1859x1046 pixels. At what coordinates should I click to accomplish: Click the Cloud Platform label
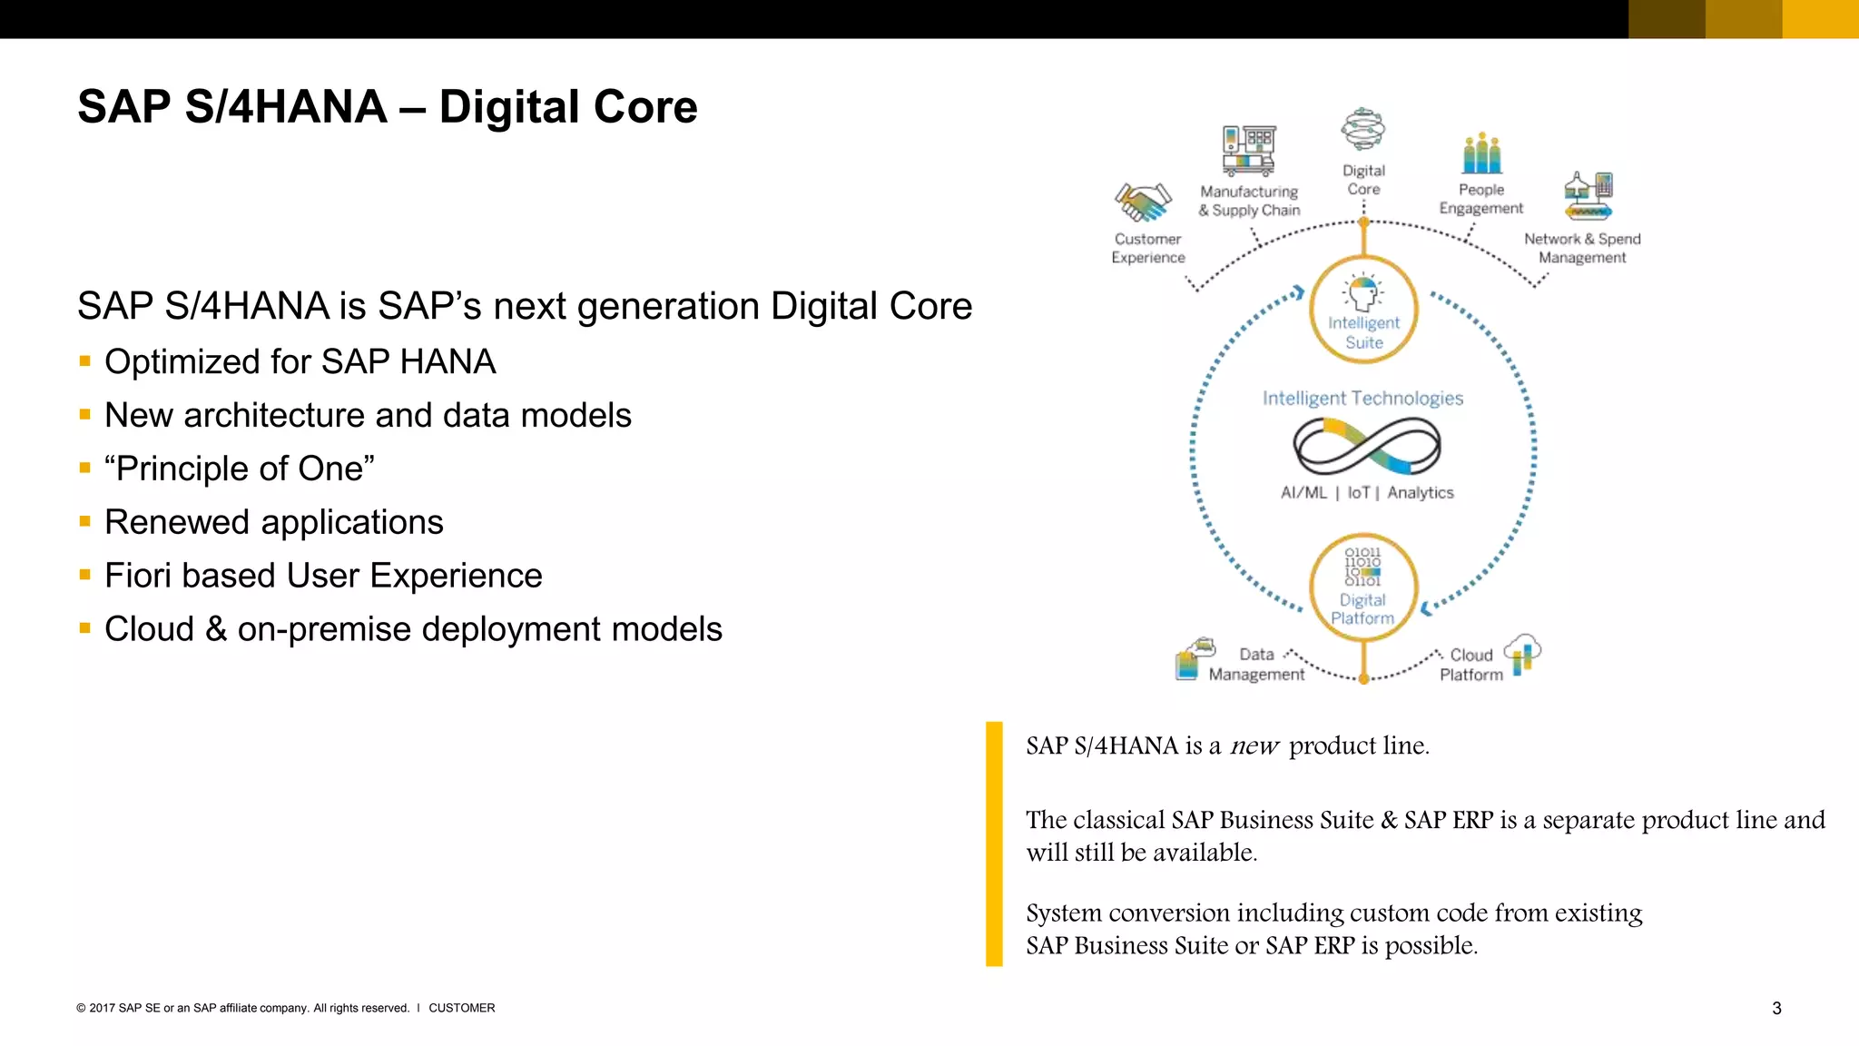tap(1470, 665)
